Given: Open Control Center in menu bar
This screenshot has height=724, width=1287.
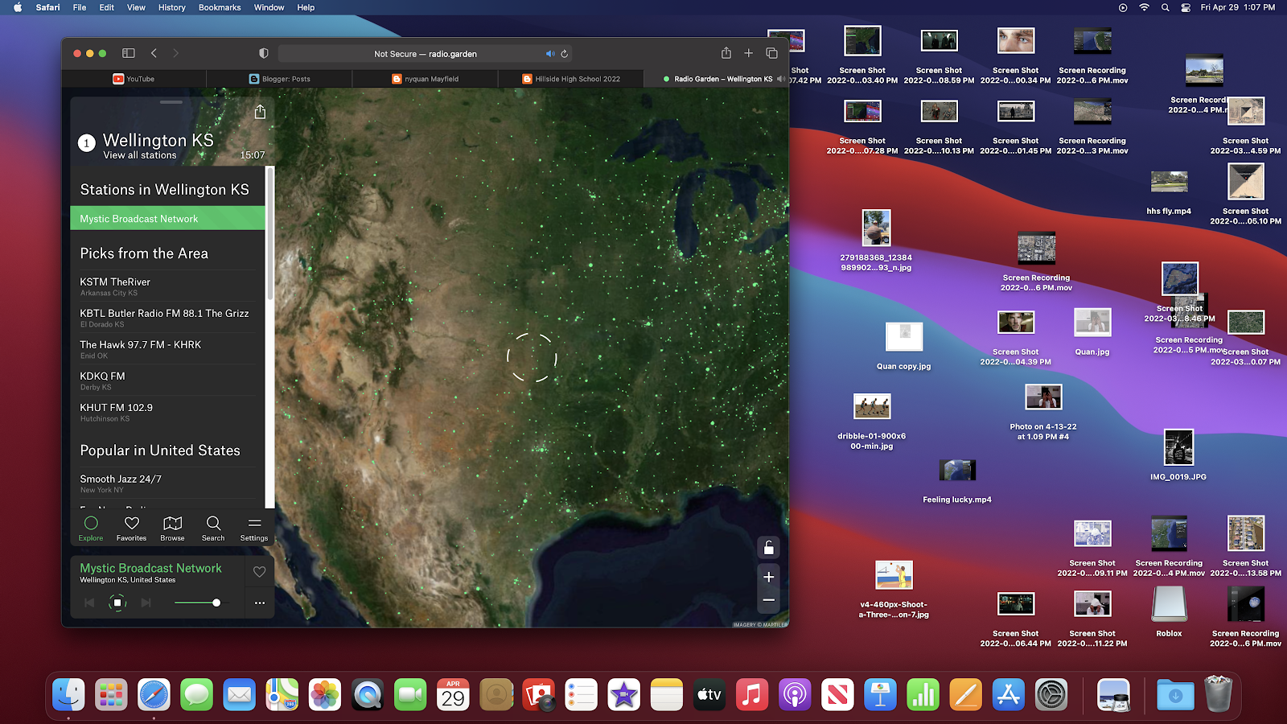Looking at the screenshot, I should 1186,7.
